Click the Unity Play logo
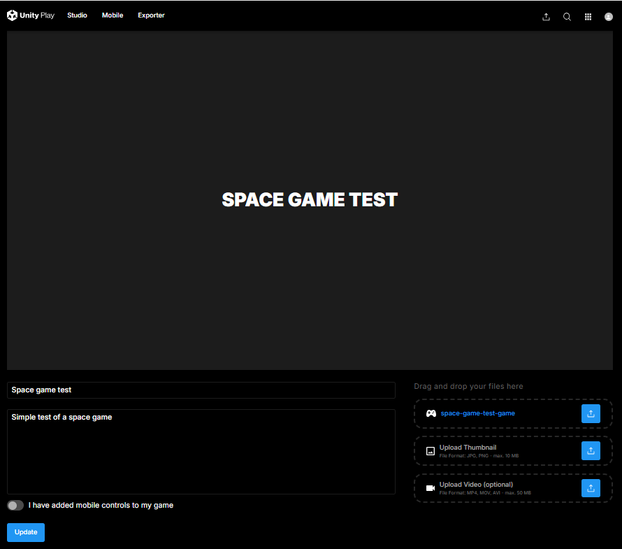 pos(31,15)
